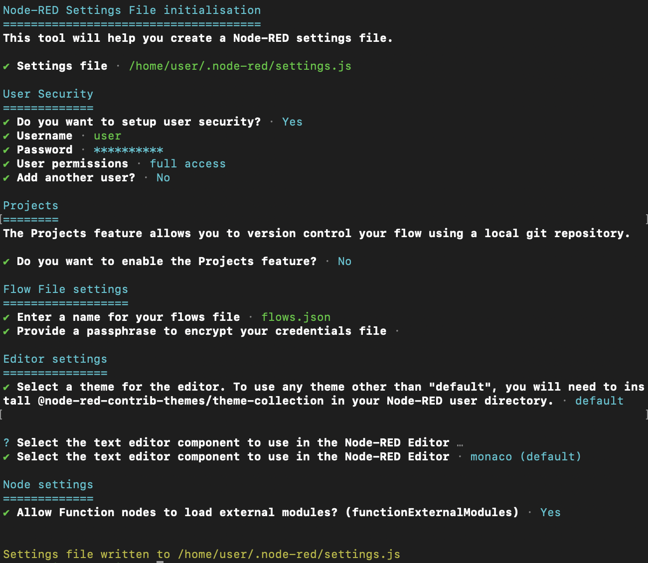Click the question mark prompt icon
Screen dimensions: 648x563
pos(6,443)
